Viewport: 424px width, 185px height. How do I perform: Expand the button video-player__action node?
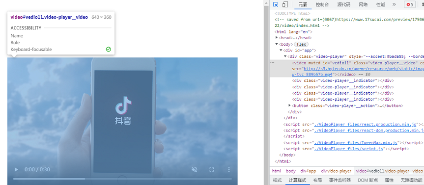pos(289,106)
